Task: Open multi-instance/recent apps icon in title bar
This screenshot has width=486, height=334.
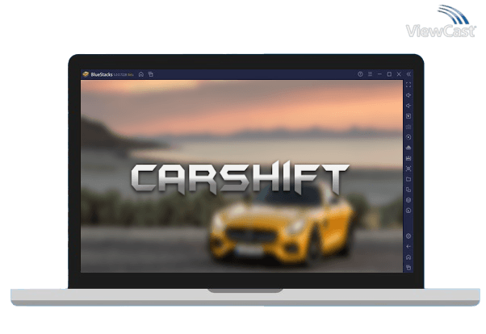Action: tap(151, 74)
